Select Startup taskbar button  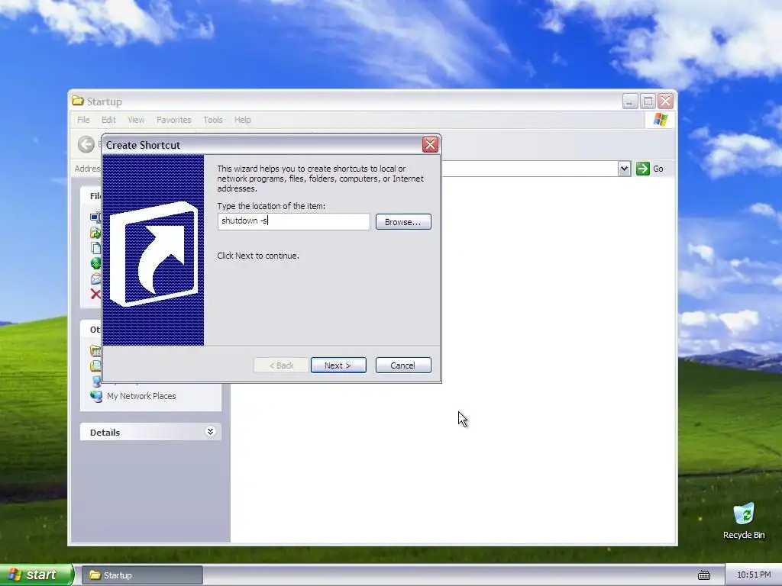tap(142, 575)
